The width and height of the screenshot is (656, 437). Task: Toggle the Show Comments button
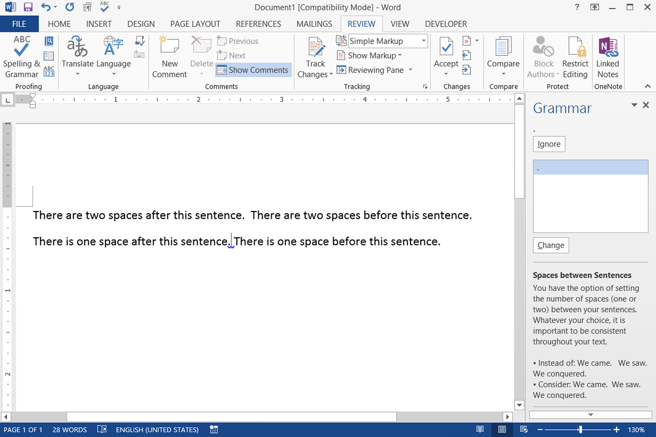tap(253, 70)
